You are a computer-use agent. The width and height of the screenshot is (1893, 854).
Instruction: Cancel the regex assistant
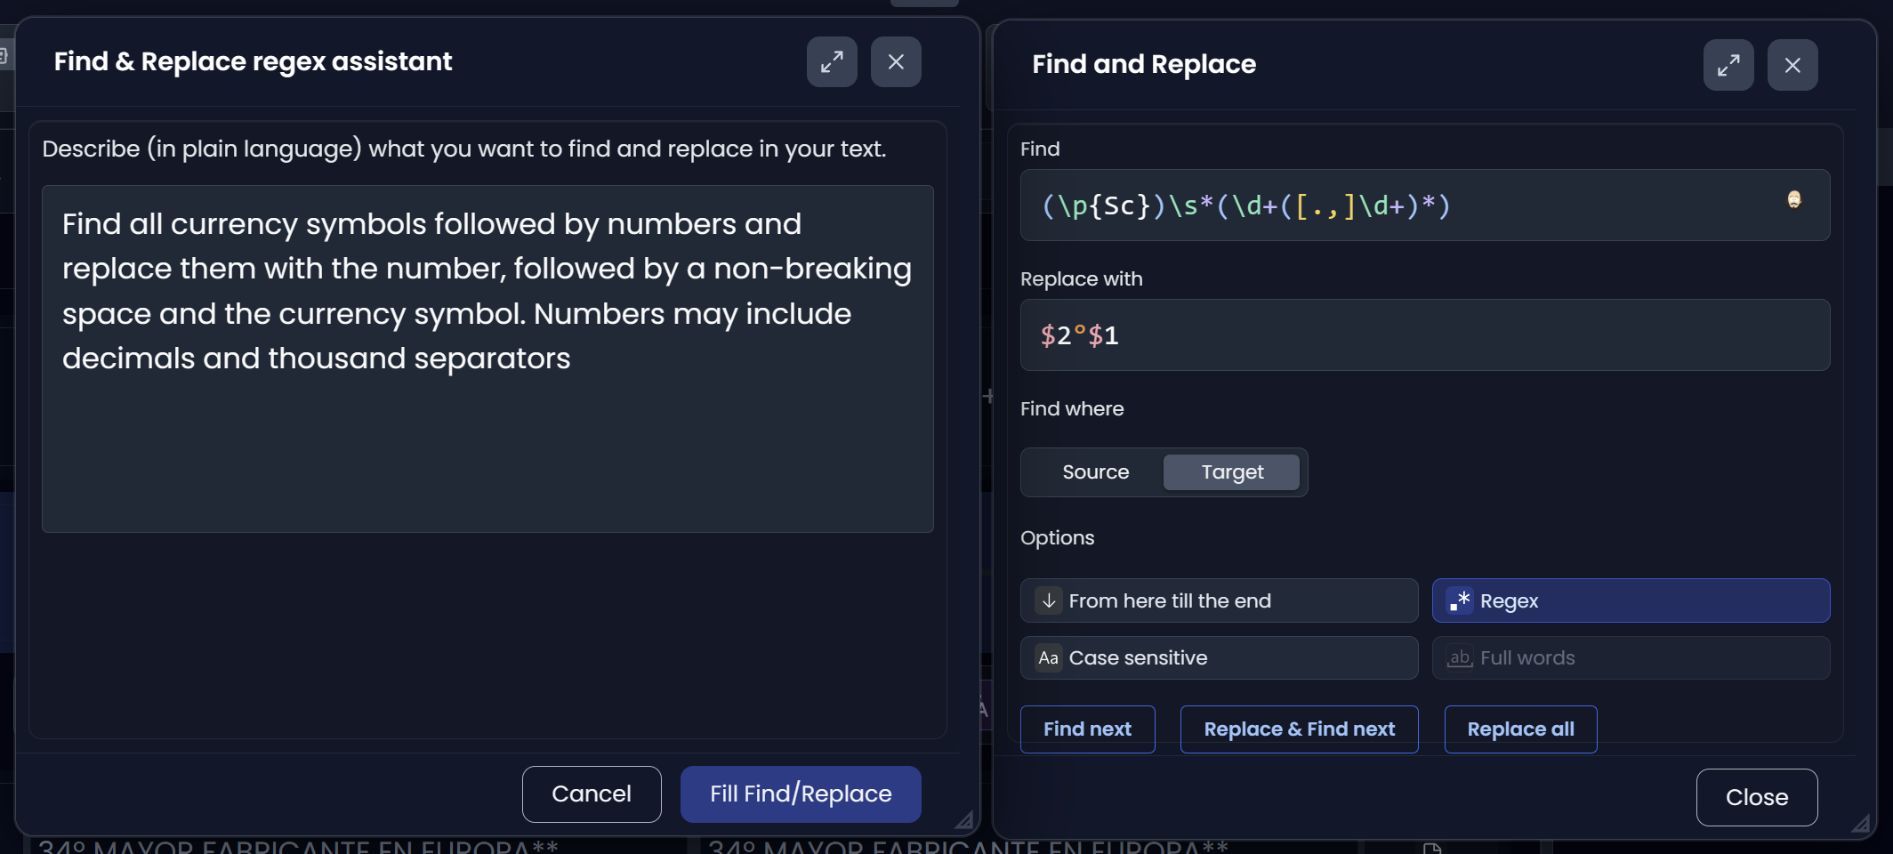591,794
